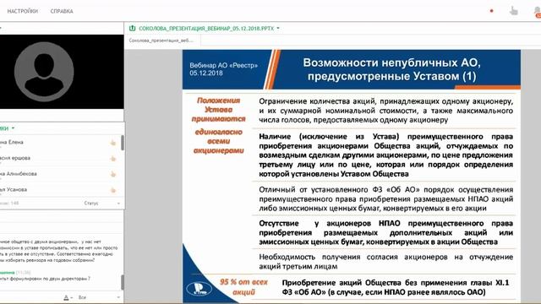Open the Все recipient dropdown in the chat
The image size is (541, 304).
tap(99, 297)
